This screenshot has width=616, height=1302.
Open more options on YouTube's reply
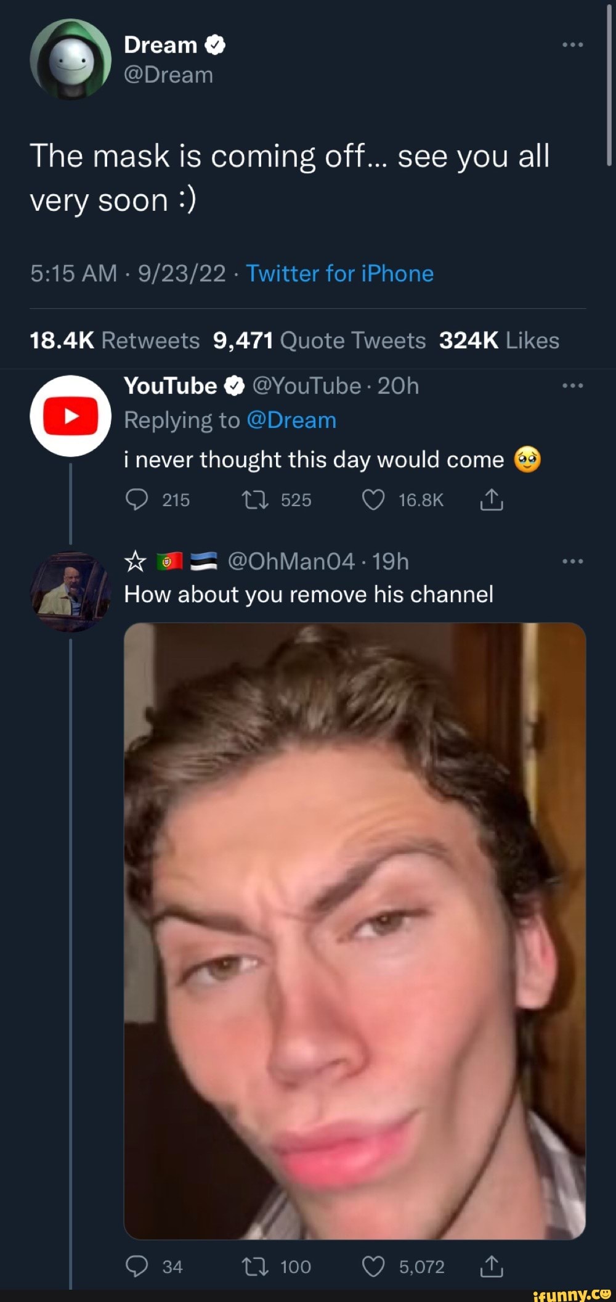click(x=572, y=386)
